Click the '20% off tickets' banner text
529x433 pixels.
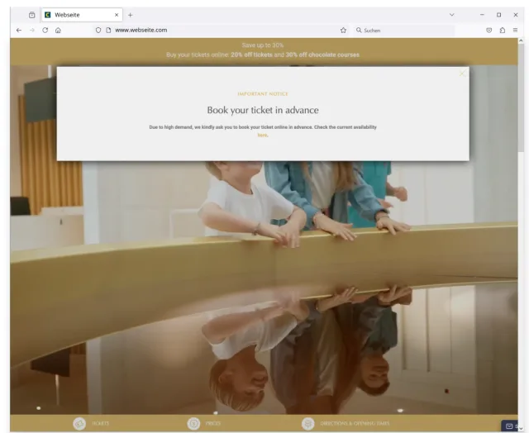251,55
